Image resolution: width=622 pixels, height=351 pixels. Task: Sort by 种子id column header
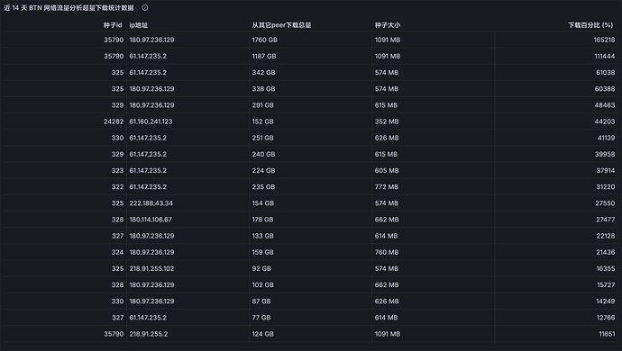[x=113, y=25]
